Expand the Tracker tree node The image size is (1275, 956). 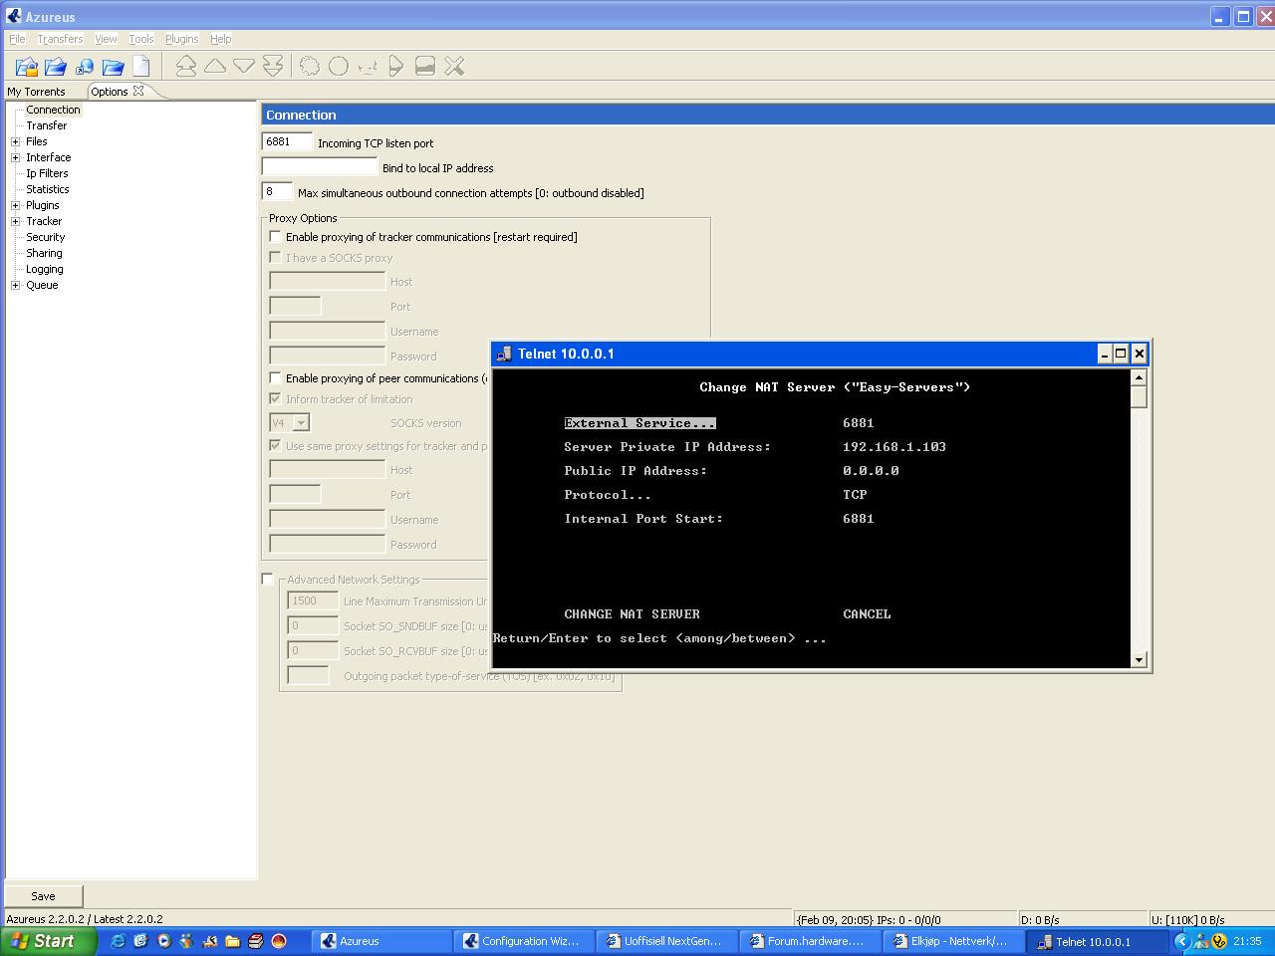tap(15, 221)
